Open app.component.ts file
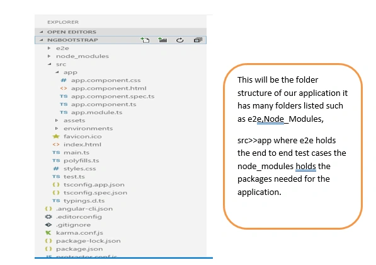376x265 pixels. [103, 104]
